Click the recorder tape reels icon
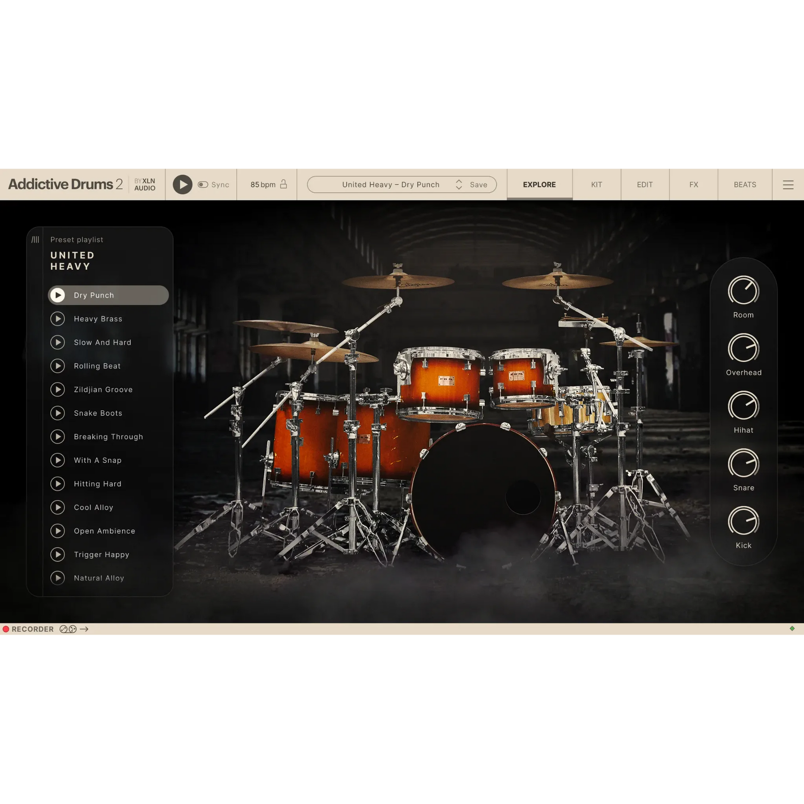This screenshot has height=804, width=804. 68,629
